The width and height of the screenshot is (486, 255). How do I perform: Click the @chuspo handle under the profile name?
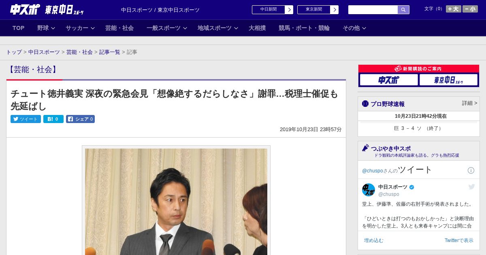pos(388,194)
